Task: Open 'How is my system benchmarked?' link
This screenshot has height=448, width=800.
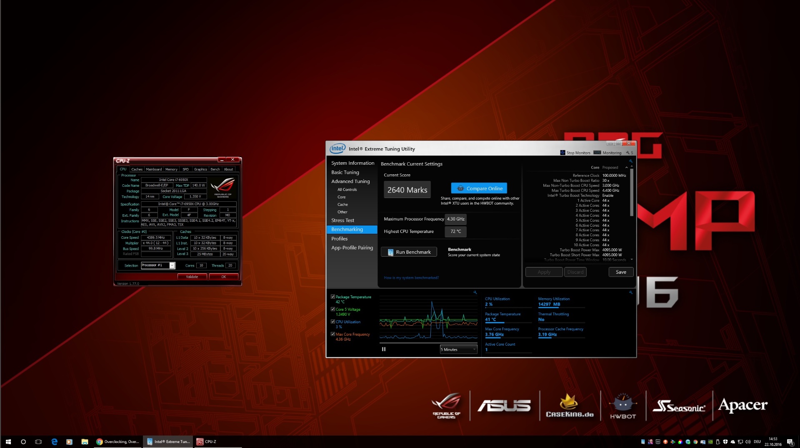Action: (x=411, y=278)
